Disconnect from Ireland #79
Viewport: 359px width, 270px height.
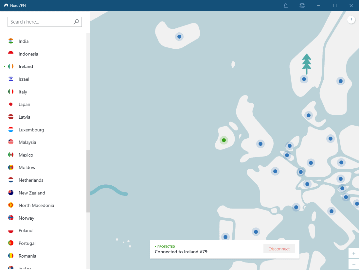(279, 249)
